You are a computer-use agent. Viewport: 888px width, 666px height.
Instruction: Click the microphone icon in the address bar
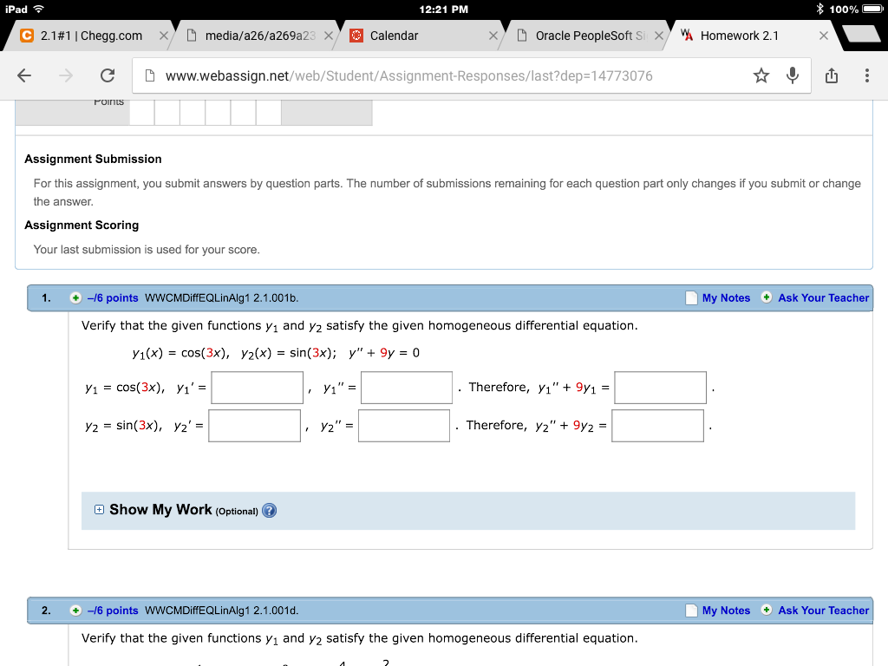tap(792, 75)
